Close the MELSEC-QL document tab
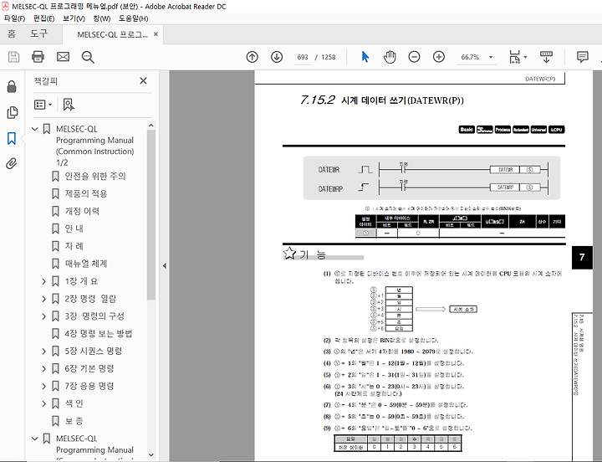 (156, 34)
